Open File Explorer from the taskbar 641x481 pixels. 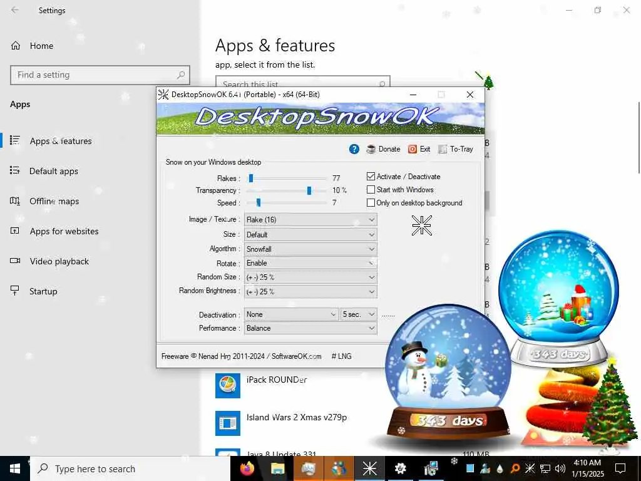(x=277, y=468)
